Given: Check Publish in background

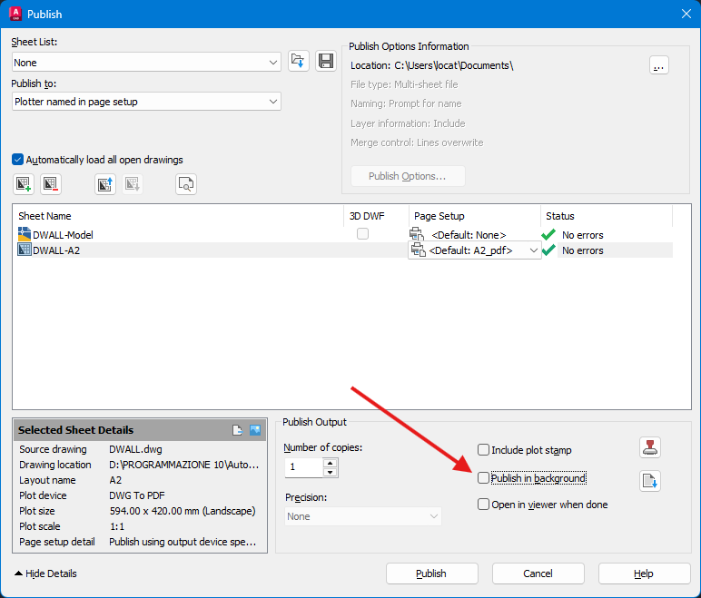Looking at the screenshot, I should click(483, 478).
